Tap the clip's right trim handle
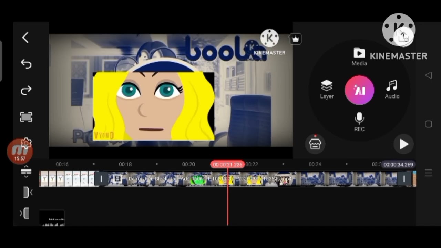441x248 pixels. (x=403, y=179)
